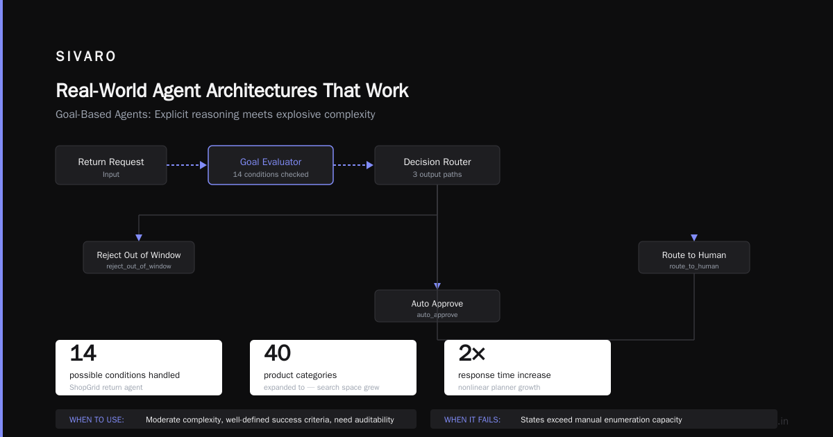Click the Goal-Based Agents subtitle text
Image resolution: width=833 pixels, height=437 pixels.
(215, 114)
